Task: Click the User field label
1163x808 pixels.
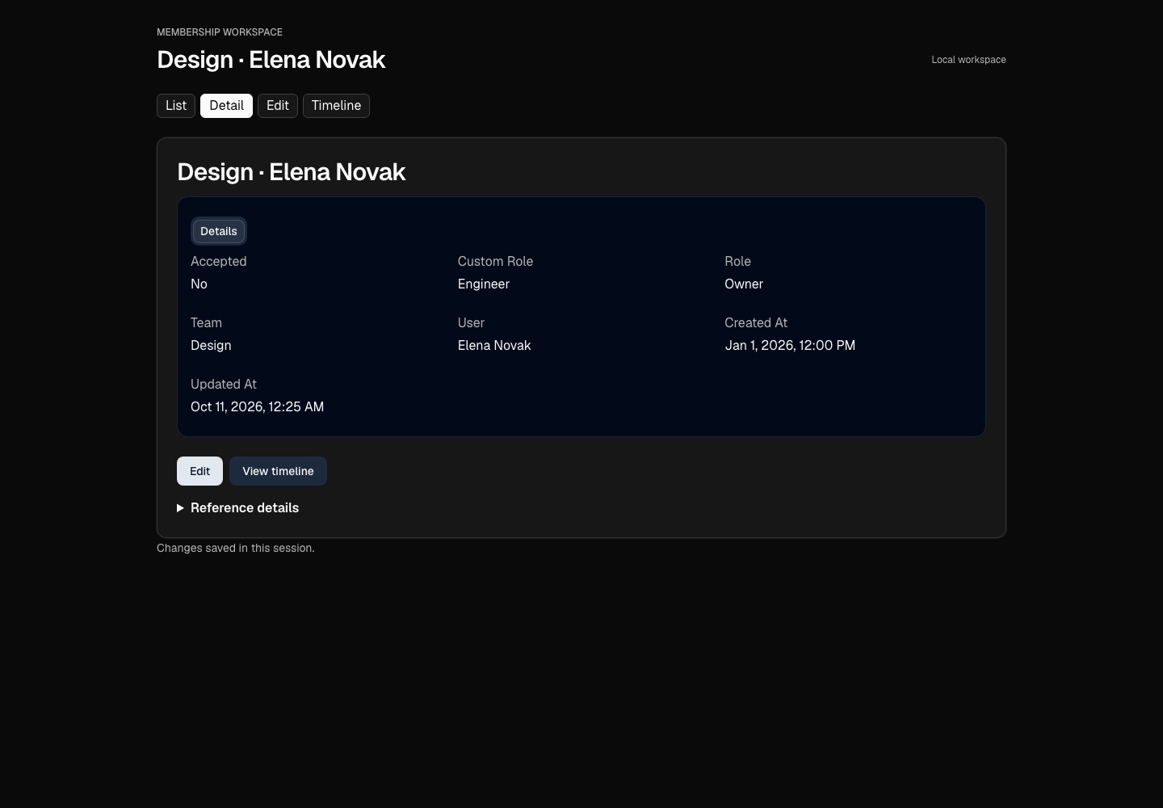Action: pos(471,323)
